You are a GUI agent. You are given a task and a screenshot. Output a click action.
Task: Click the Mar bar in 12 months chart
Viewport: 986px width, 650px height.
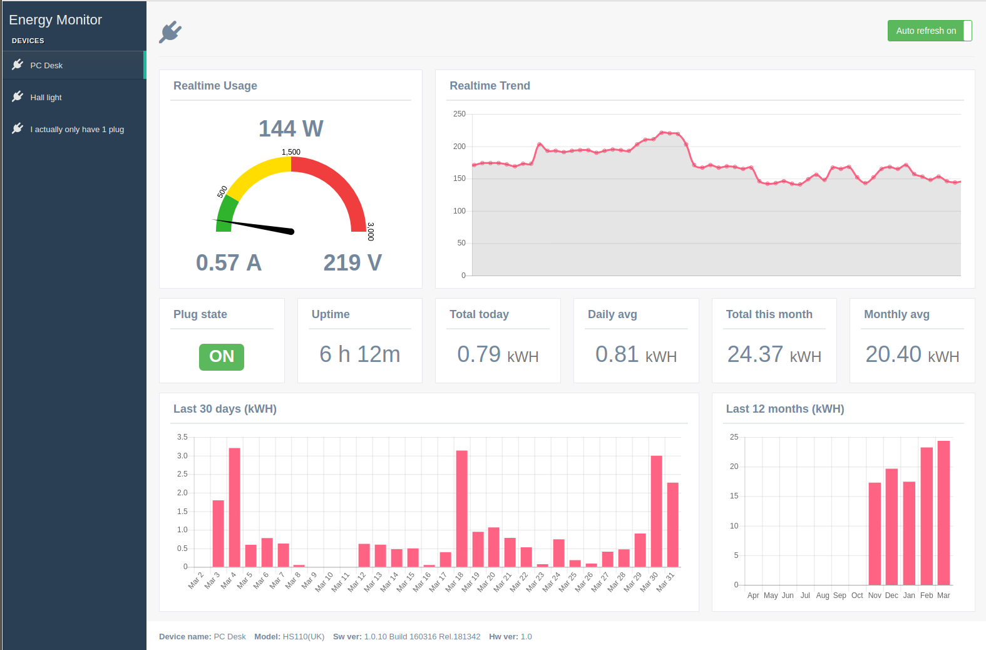pos(943,512)
